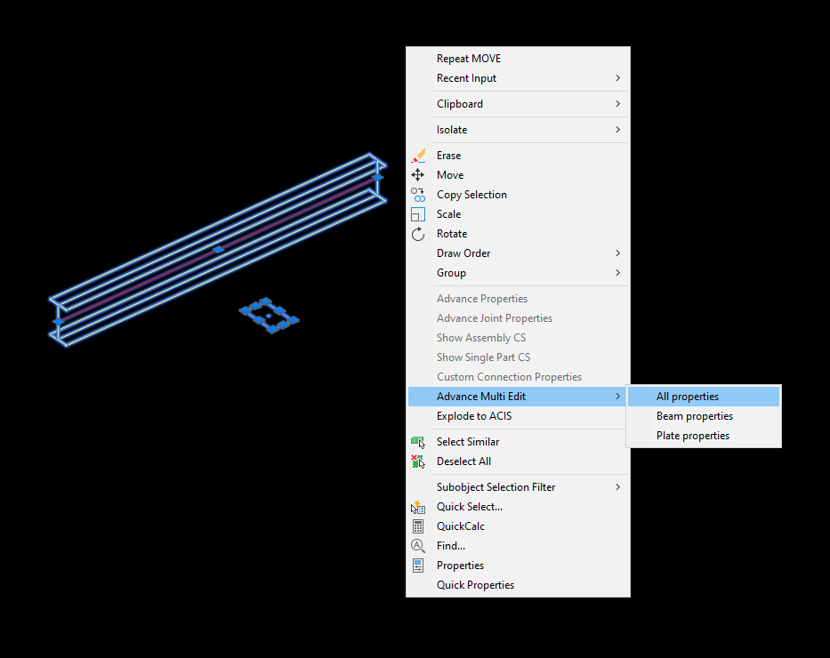The width and height of the screenshot is (830, 658).
Task: Choose Repeat MOVE from context menu
Action: (x=519, y=59)
